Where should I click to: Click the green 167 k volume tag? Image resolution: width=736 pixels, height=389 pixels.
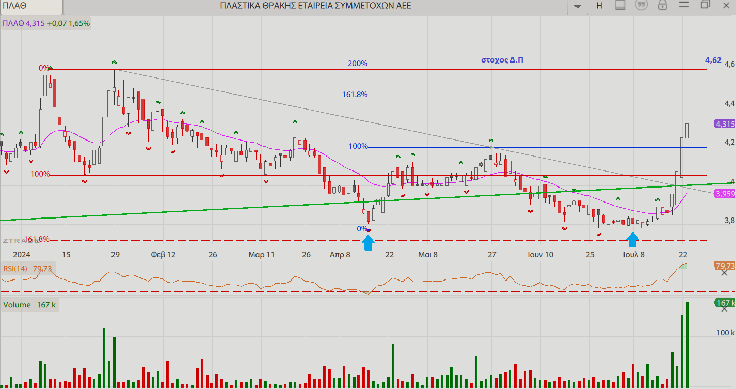coord(725,303)
